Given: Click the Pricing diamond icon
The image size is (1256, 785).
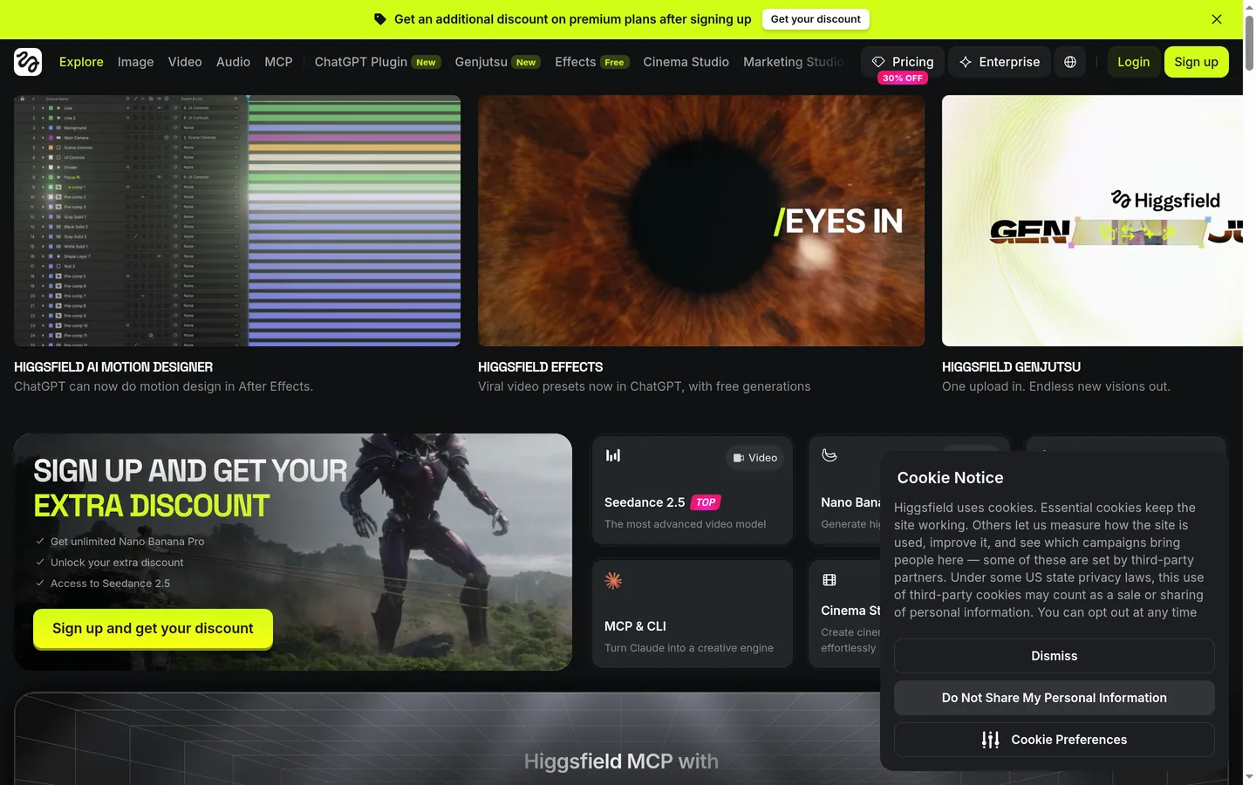Looking at the screenshot, I should coord(878,62).
